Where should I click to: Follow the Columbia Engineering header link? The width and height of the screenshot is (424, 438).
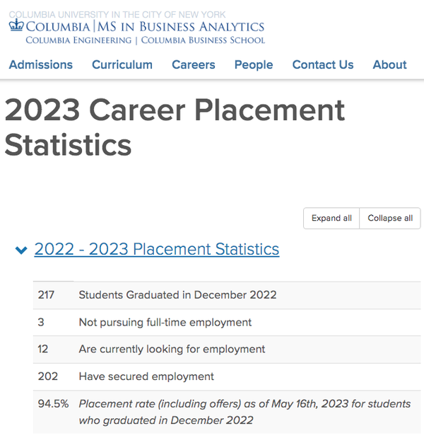(78, 40)
